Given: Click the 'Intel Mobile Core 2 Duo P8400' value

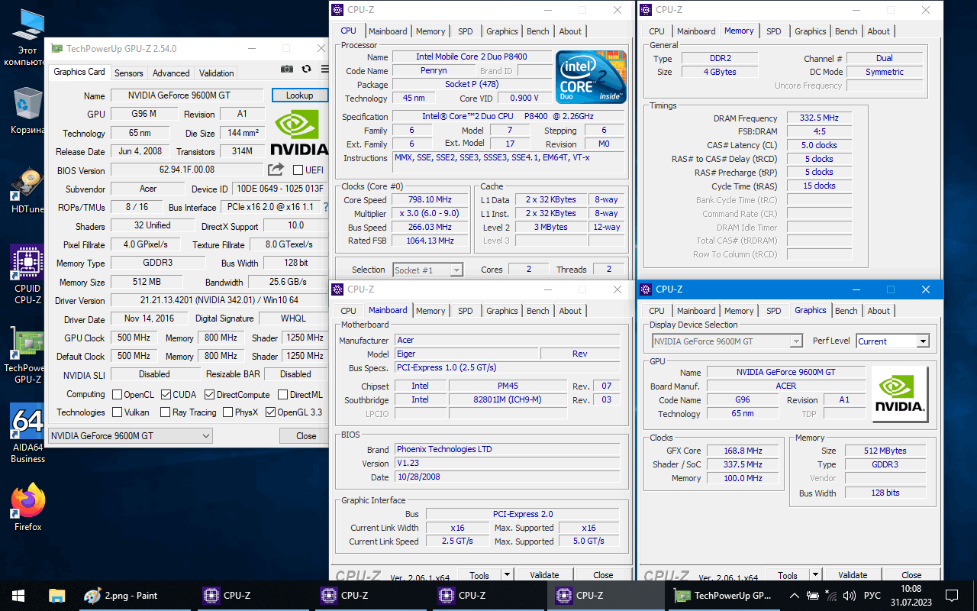Looking at the screenshot, I should pyautogui.click(x=471, y=57).
